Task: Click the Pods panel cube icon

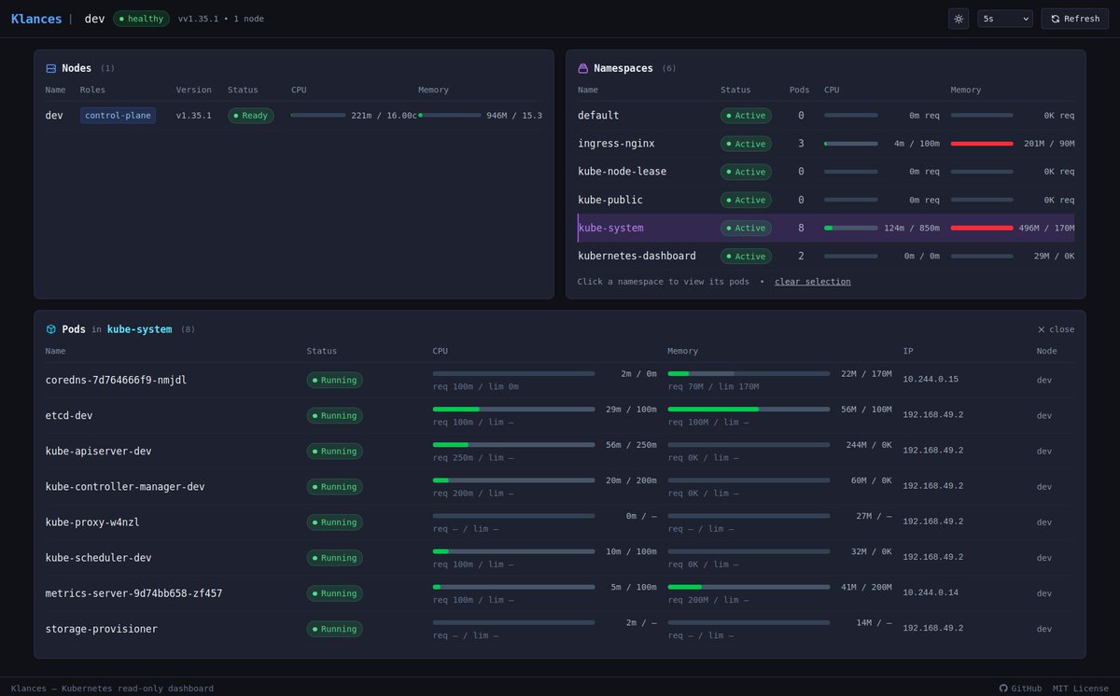Action: pos(51,329)
